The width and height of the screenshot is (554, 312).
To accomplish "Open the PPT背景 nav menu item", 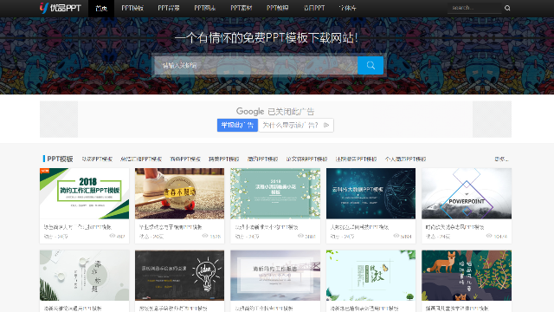I will pyautogui.click(x=169, y=8).
